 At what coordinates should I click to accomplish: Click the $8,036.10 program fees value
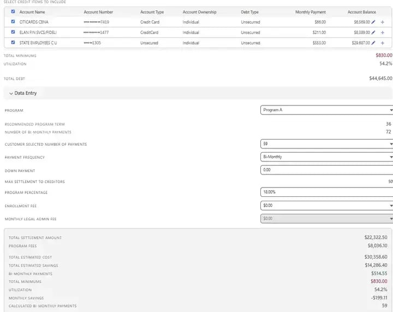pyautogui.click(x=378, y=245)
